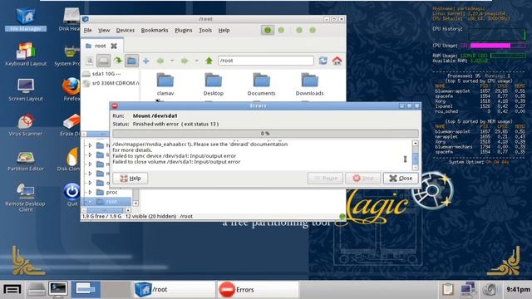532x299 pixels.
Task: Open the Downloads folder
Action: (309, 84)
